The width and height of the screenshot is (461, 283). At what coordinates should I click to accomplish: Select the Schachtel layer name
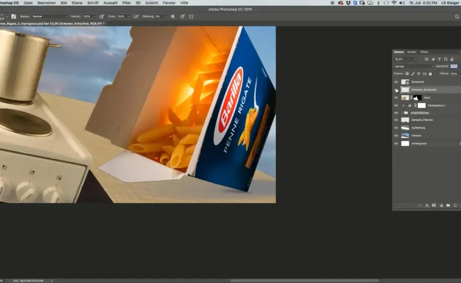pos(418,82)
